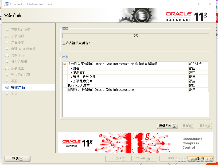The image size is (218, 165).
Task: Select the 下载软件更新 step
Action: pos(21,30)
